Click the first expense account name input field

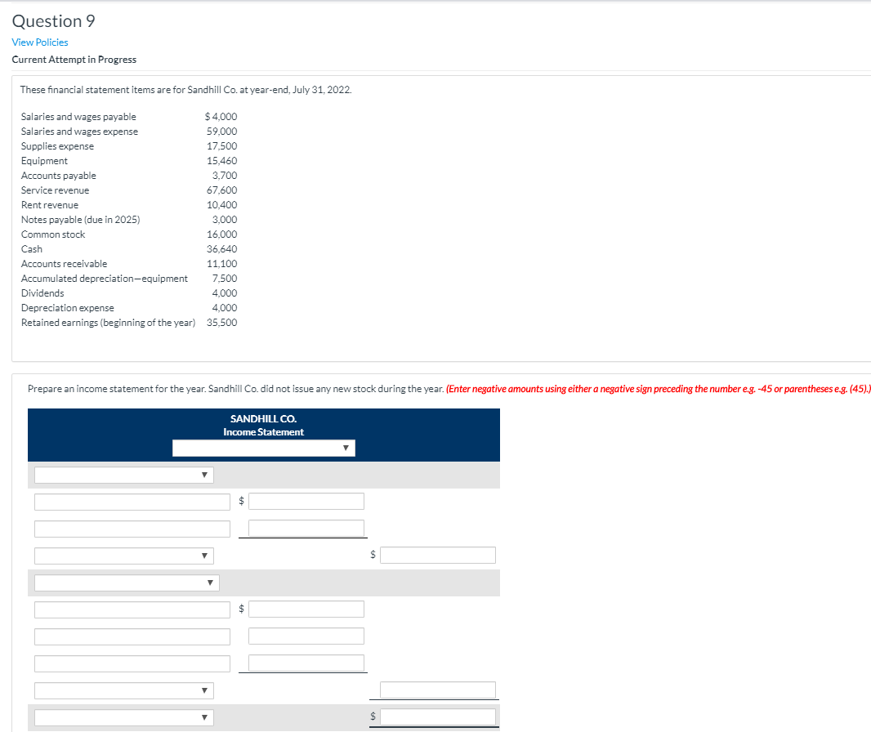point(132,609)
